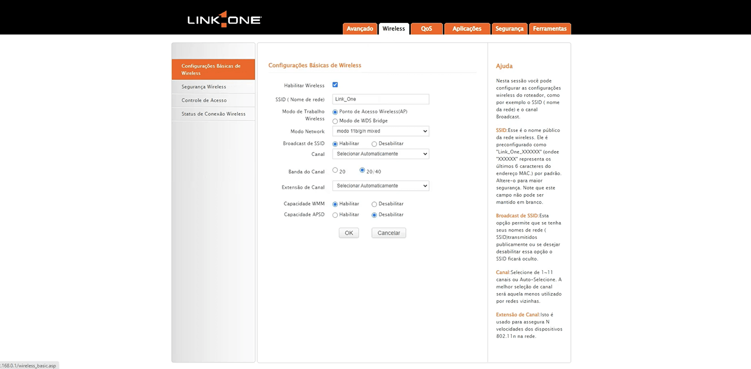Screen dimensions: 751x369
Task: Click the SSID network name field
Action: tap(381, 99)
